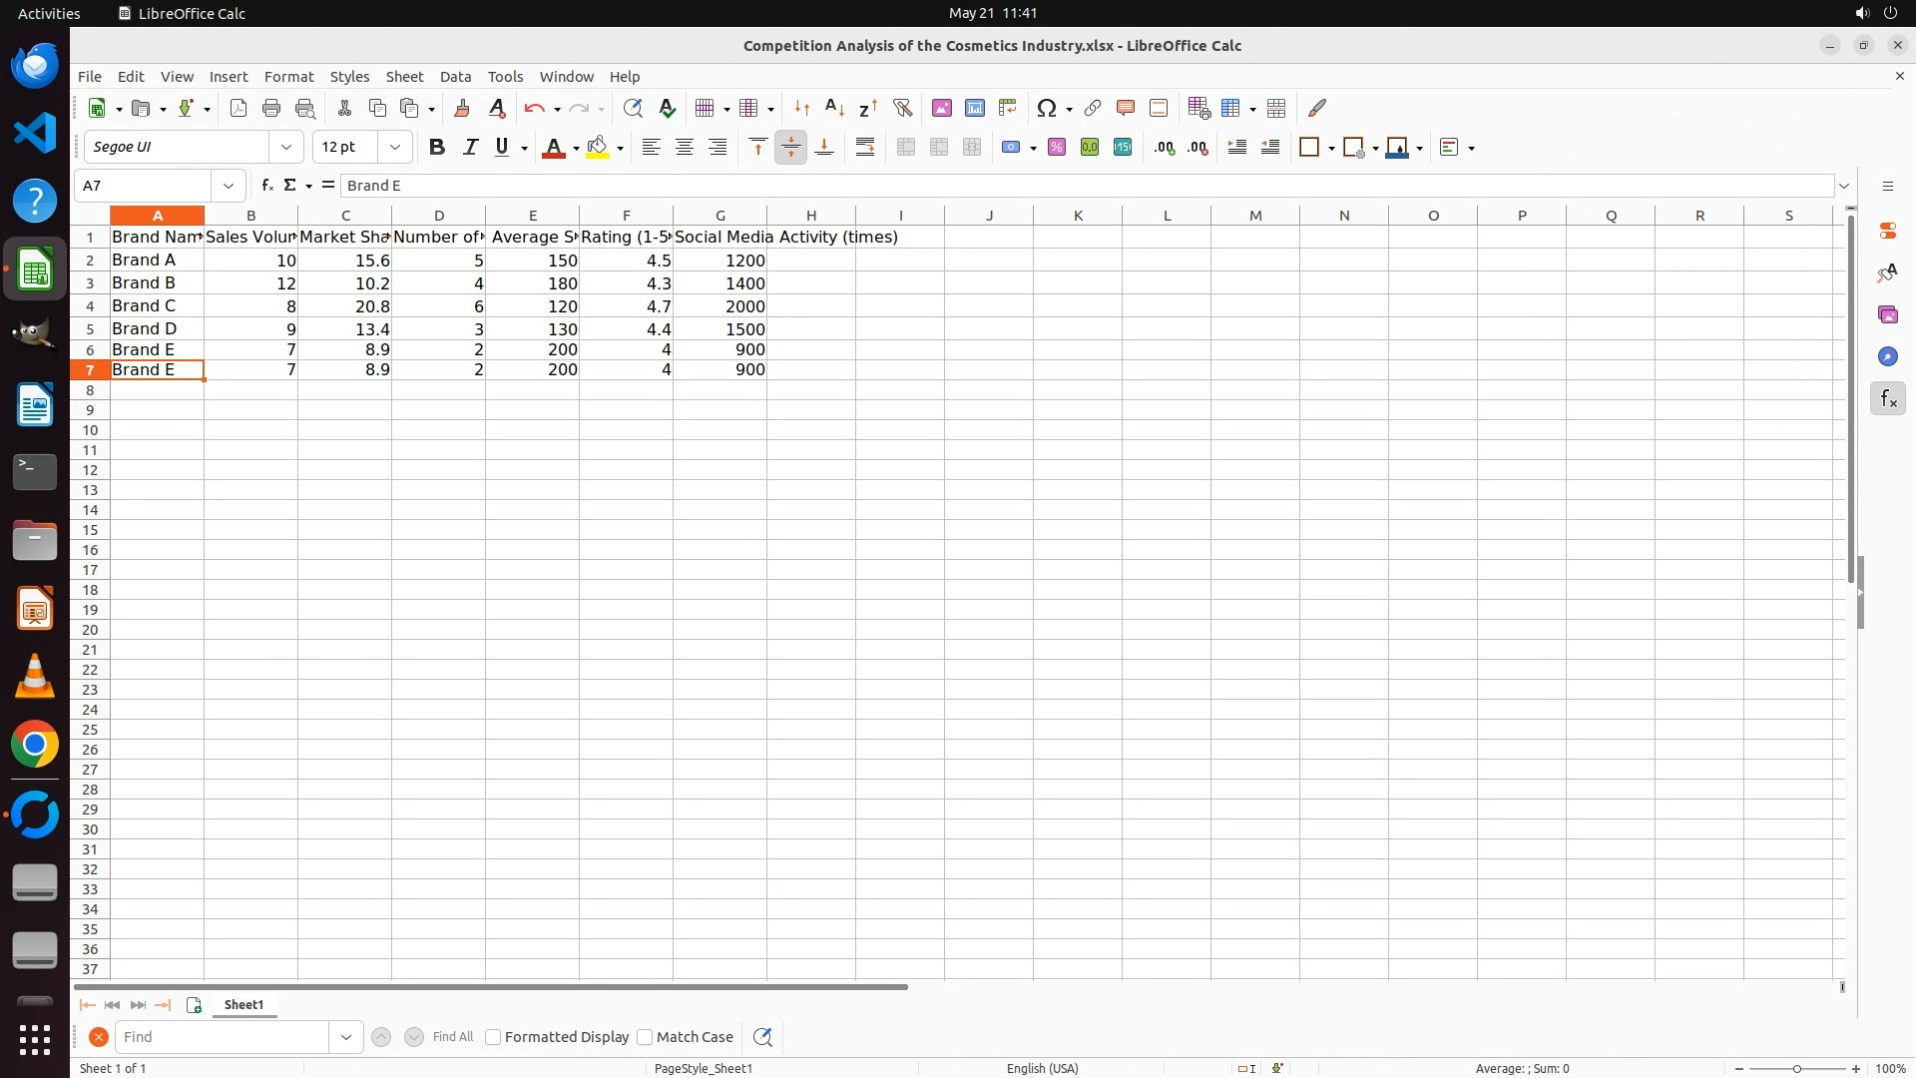The image size is (1916, 1078).
Task: Click the Find All button
Action: point(452,1037)
